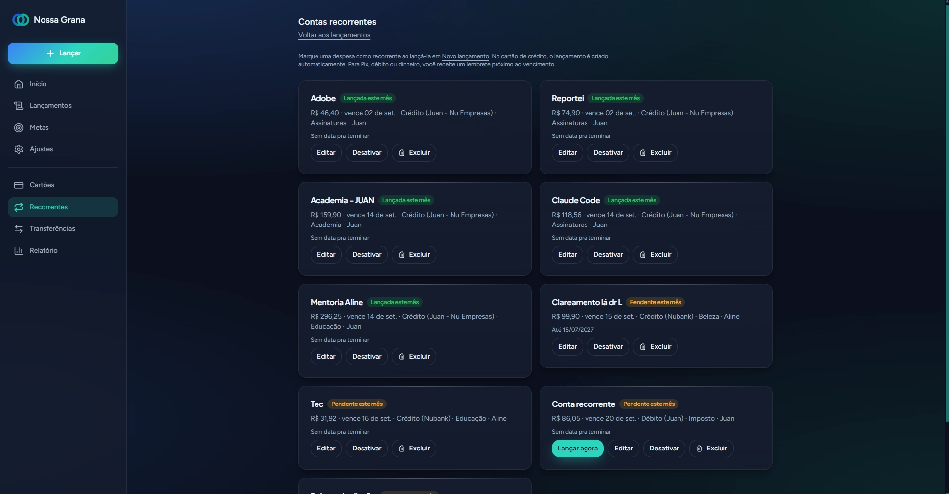This screenshot has width=949, height=494.
Task: Click the Transferências arrows icon
Action: coord(19,229)
